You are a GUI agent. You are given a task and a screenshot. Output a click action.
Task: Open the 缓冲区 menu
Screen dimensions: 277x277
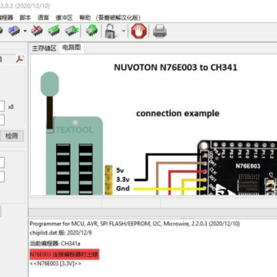click(64, 18)
